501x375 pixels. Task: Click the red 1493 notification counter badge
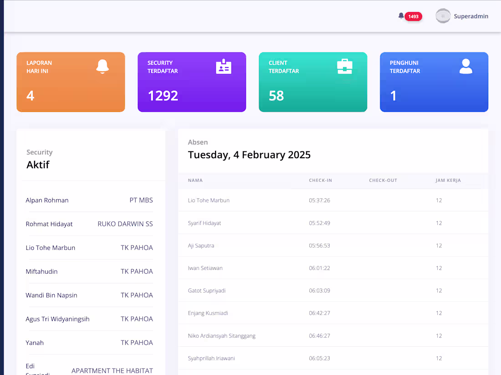point(413,16)
